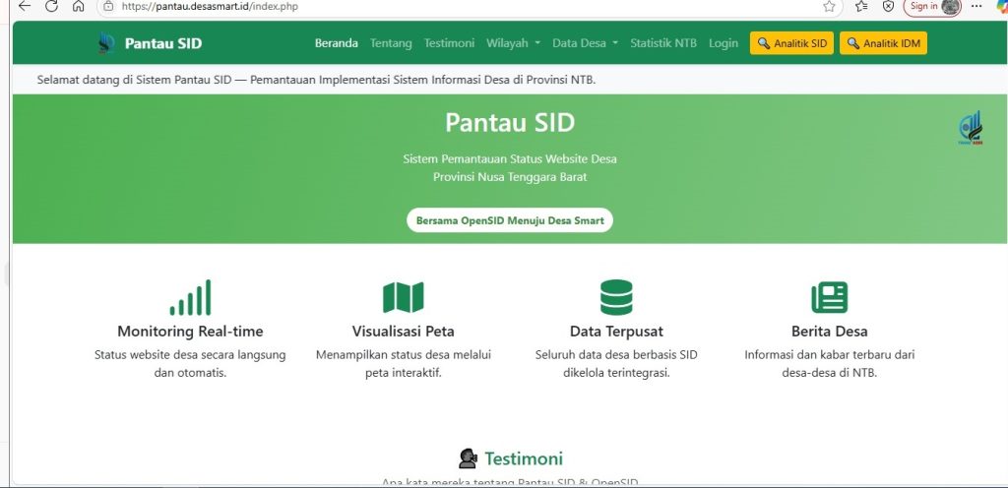Click the browser back arrow
The width and height of the screenshot is (1008, 488).
coord(25,7)
